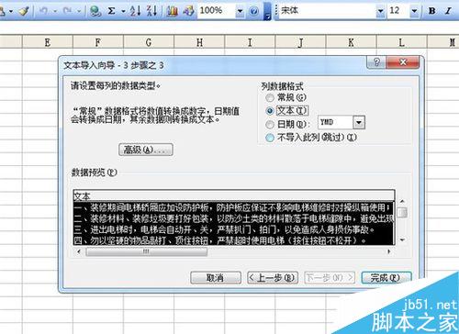Image resolution: width=459 pixels, height=334 pixels.
Task: Open the Chart Wizard icon
Action: click(x=172, y=11)
